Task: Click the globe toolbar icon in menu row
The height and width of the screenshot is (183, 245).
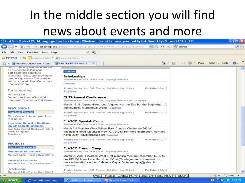Action: (x=94, y=52)
